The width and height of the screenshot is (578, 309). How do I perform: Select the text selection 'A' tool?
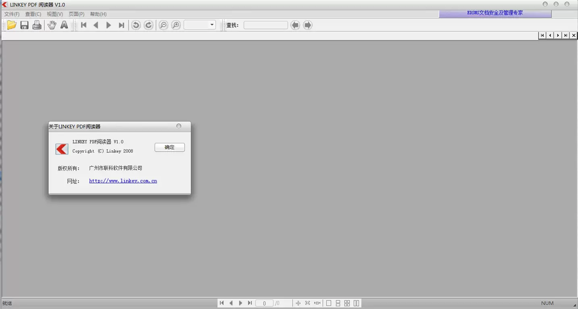[64, 25]
